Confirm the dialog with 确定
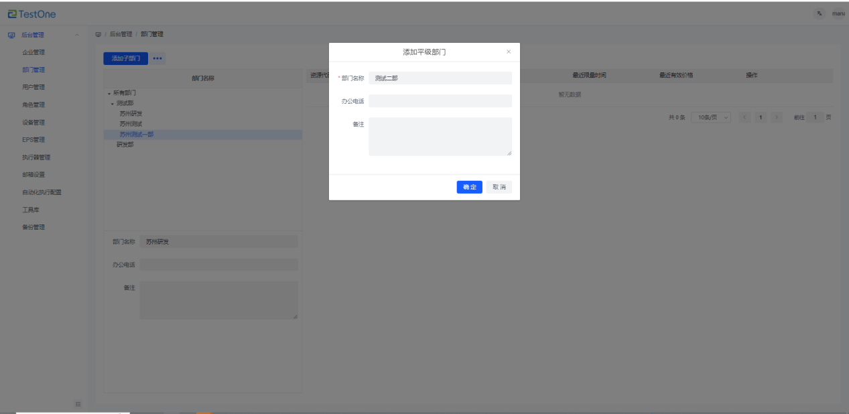Screen dimensions: 849x414 click(470, 187)
